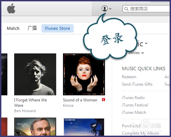Viewport: 171px width, 137px height.
Task: Focus the 搜索商店 search field
Action: coord(146,9)
